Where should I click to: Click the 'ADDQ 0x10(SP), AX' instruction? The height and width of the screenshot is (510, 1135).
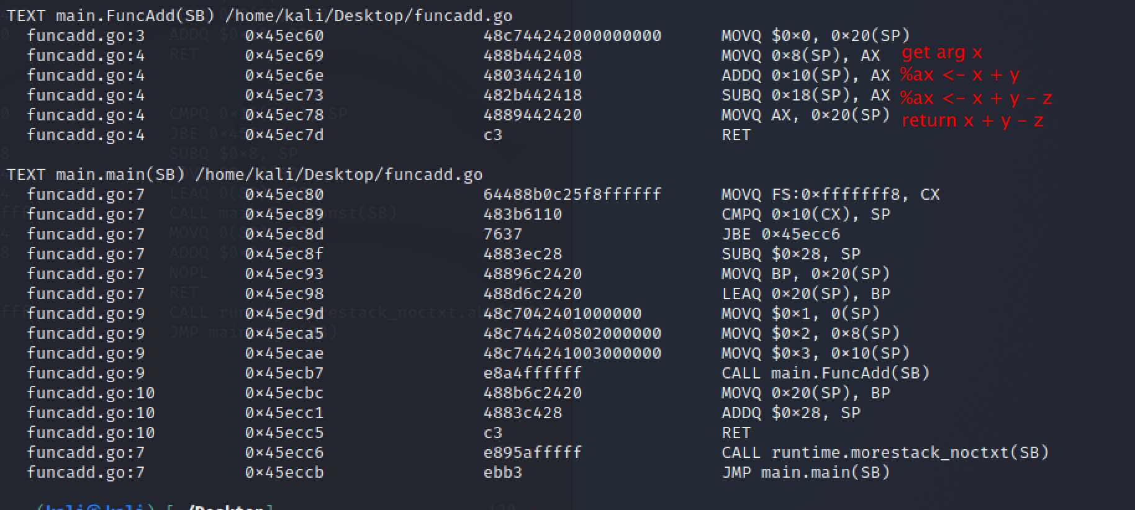(x=805, y=75)
